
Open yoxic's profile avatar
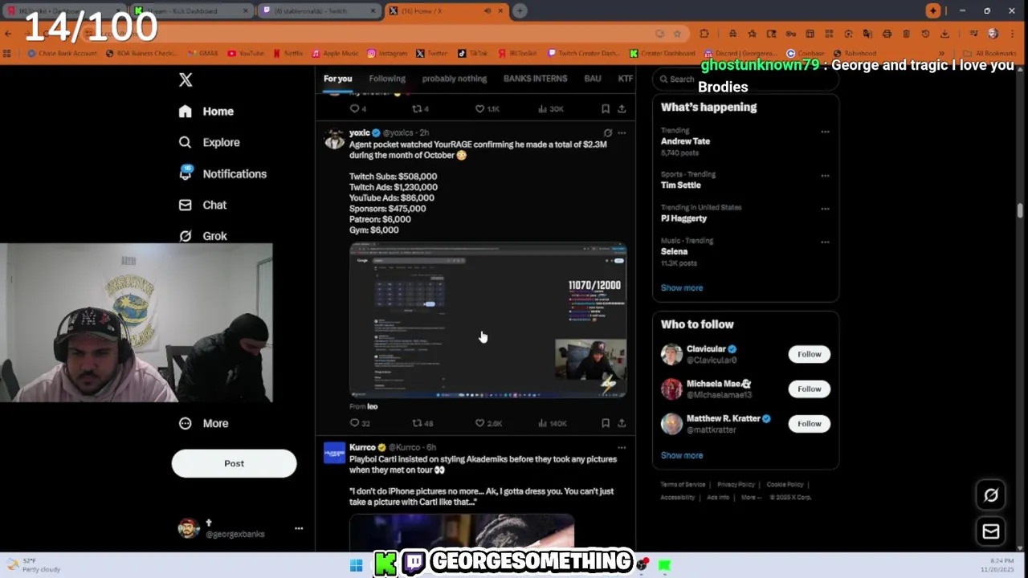tap(334, 139)
